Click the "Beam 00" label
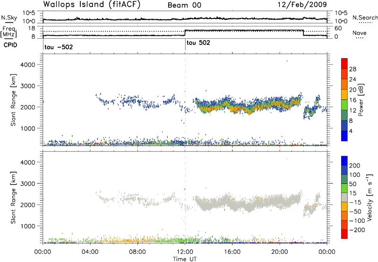Viewport: 378px width, 262px height. tap(184, 5)
